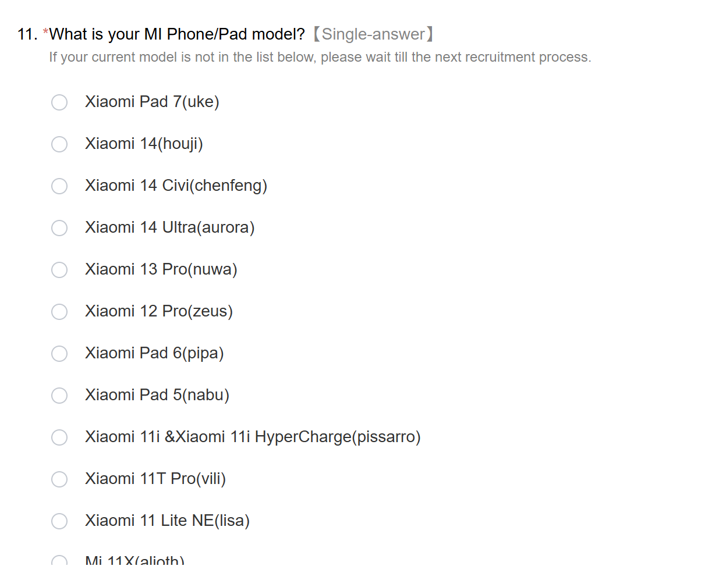Pick the Xiaomi 14 Ultra(aurora) radio button
Viewport: 719px width, 573px height.
[x=59, y=228]
